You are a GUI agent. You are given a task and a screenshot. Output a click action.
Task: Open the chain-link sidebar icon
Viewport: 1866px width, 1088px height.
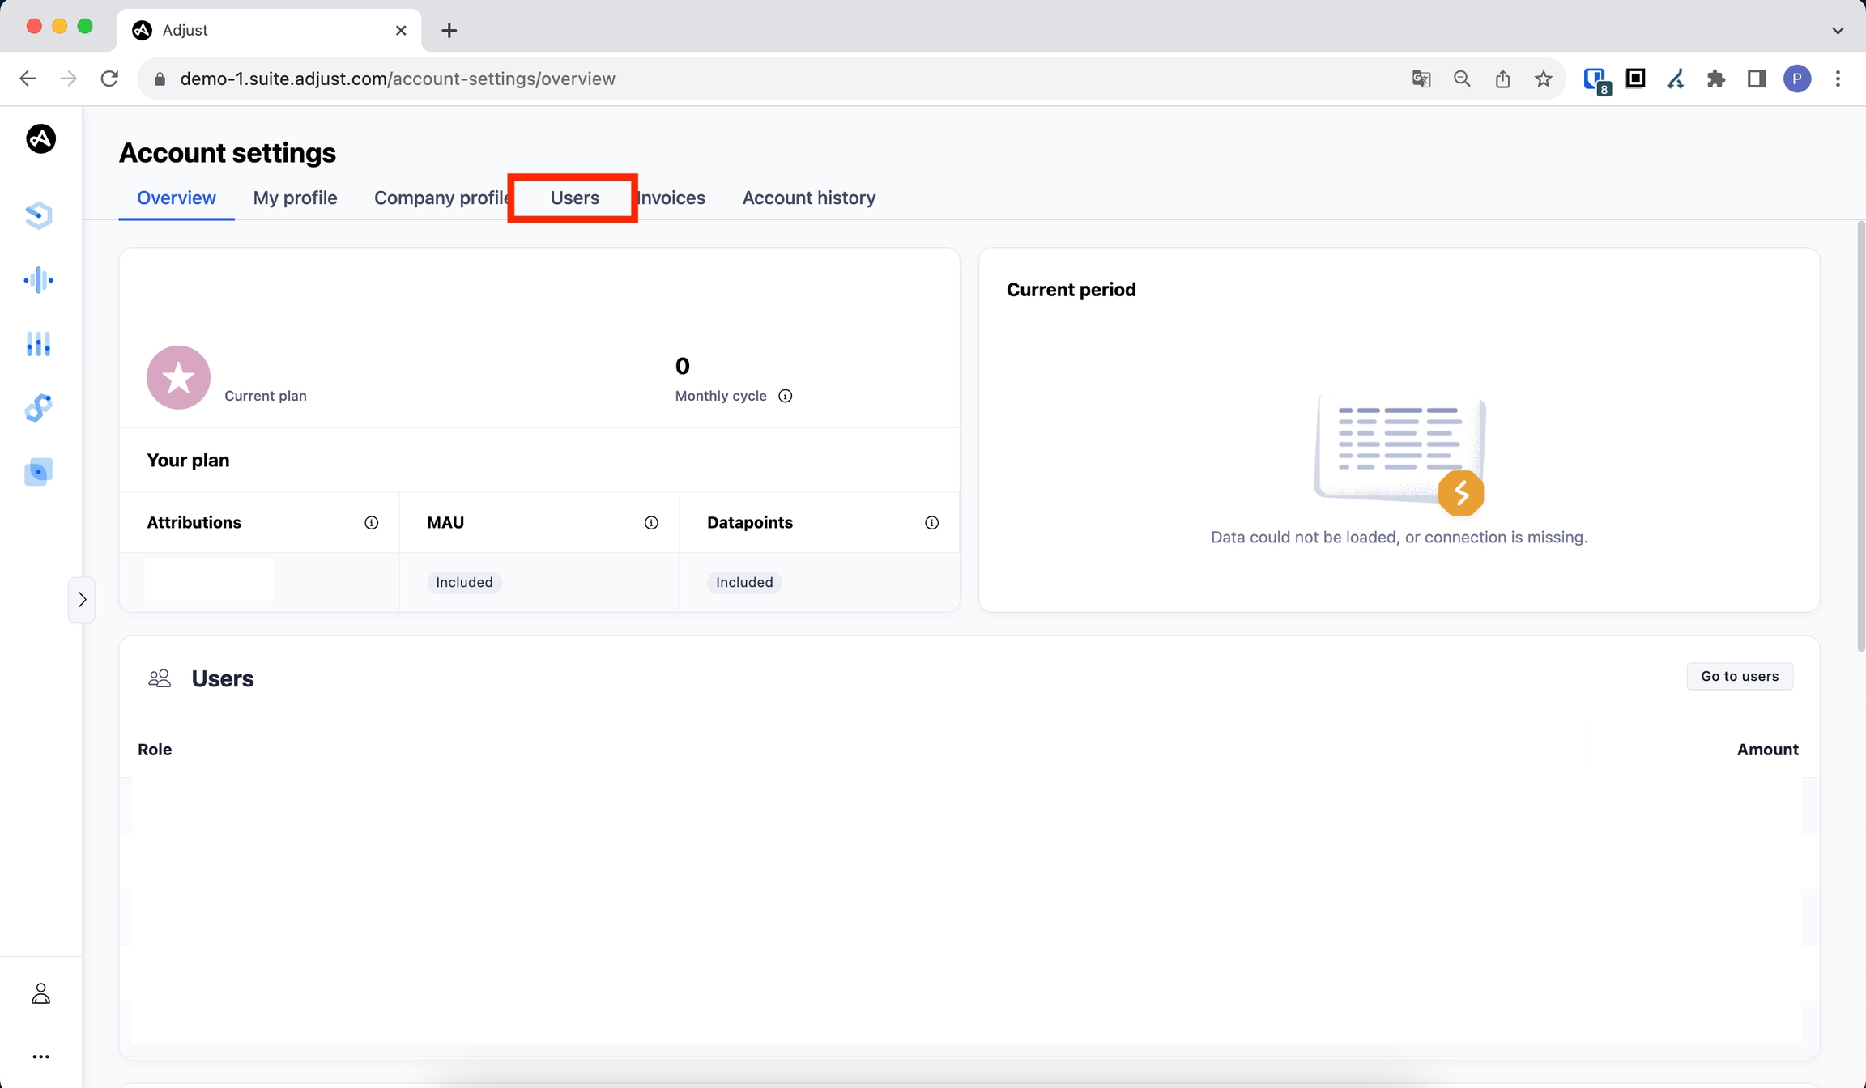tap(39, 408)
